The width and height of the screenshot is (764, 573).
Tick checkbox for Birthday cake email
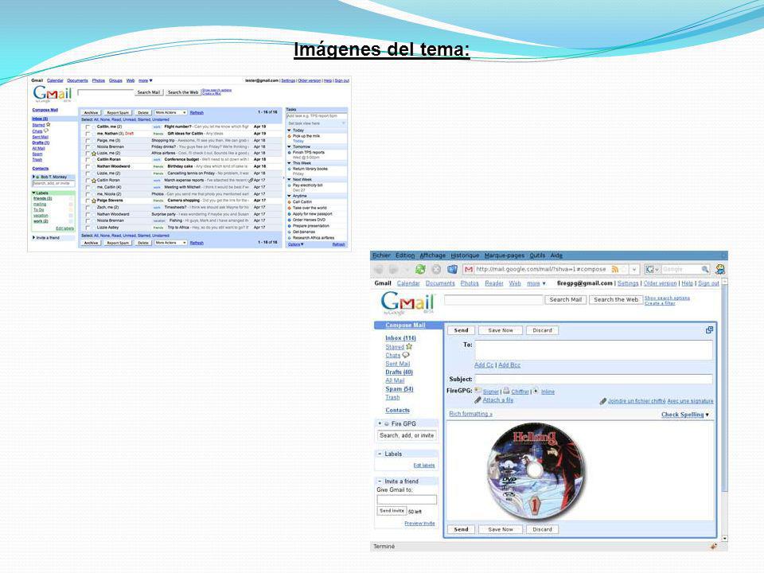(x=88, y=166)
